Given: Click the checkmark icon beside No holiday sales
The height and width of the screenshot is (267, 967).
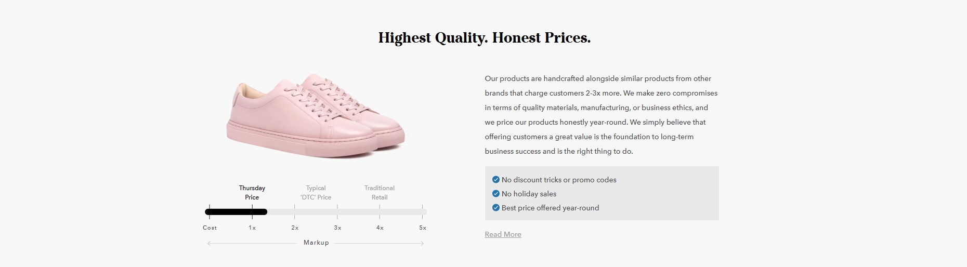Looking at the screenshot, I should click(495, 194).
